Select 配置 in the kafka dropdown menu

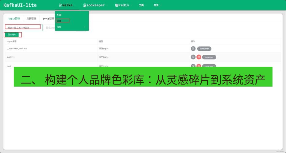(59, 15)
